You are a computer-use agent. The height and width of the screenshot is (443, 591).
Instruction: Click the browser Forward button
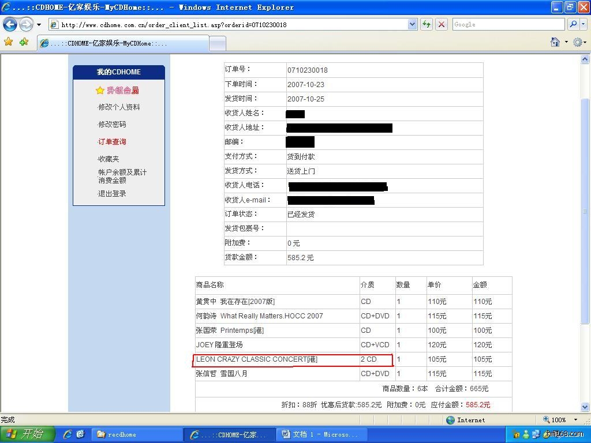pyautogui.click(x=26, y=24)
